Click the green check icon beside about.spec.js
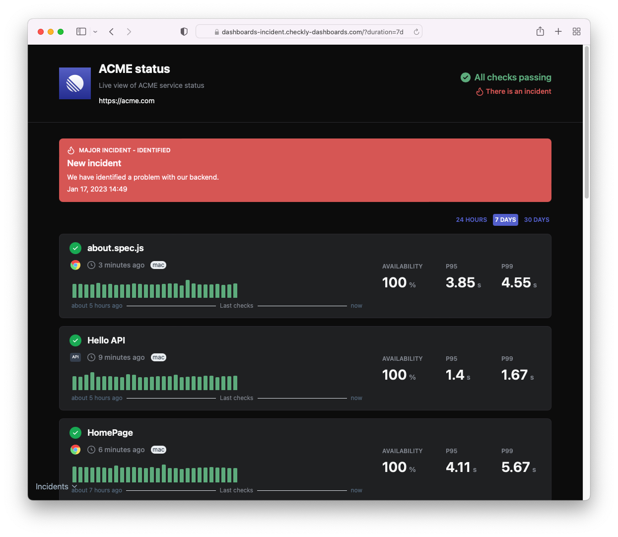The width and height of the screenshot is (618, 537). 75,248
